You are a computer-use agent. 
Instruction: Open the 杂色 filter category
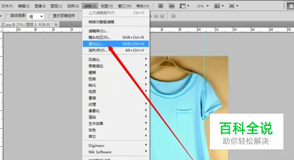(116, 130)
